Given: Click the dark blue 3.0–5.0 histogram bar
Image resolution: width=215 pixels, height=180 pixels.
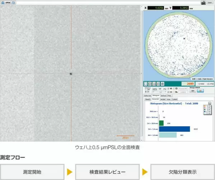Looking at the screenshot, I should pyautogui.click(x=174, y=129).
